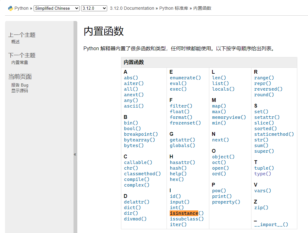Screen dimensions: 308x233
Task: Open the 3.12.0 version dropdown
Action: click(x=94, y=8)
